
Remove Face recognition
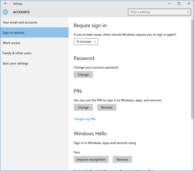tap(122, 159)
